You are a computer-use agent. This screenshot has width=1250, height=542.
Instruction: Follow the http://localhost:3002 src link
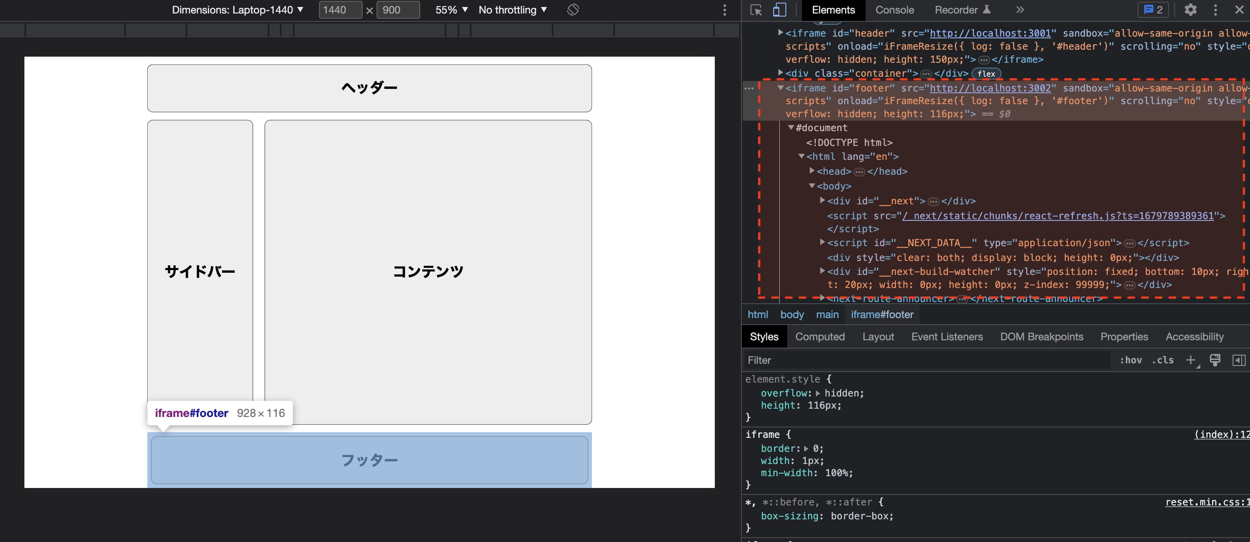tap(990, 88)
